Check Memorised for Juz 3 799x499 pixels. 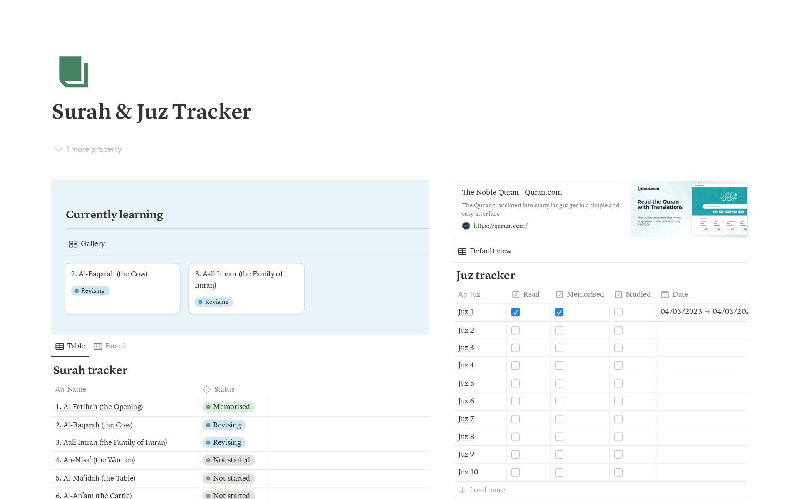pos(559,348)
